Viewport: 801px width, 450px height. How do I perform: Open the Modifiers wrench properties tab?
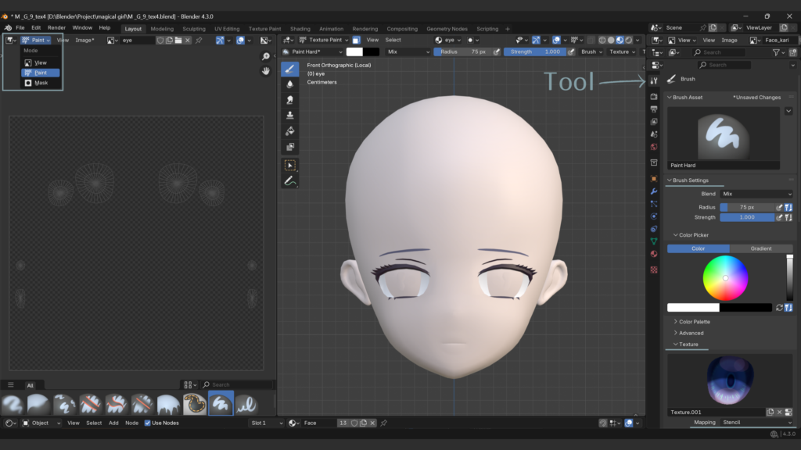point(654,191)
